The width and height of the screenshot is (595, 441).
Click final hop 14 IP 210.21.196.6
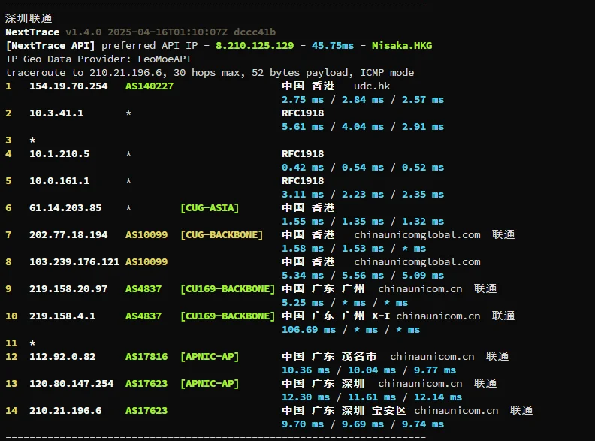pyautogui.click(x=65, y=411)
